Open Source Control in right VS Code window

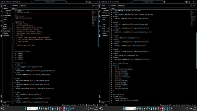pos(100,16)
